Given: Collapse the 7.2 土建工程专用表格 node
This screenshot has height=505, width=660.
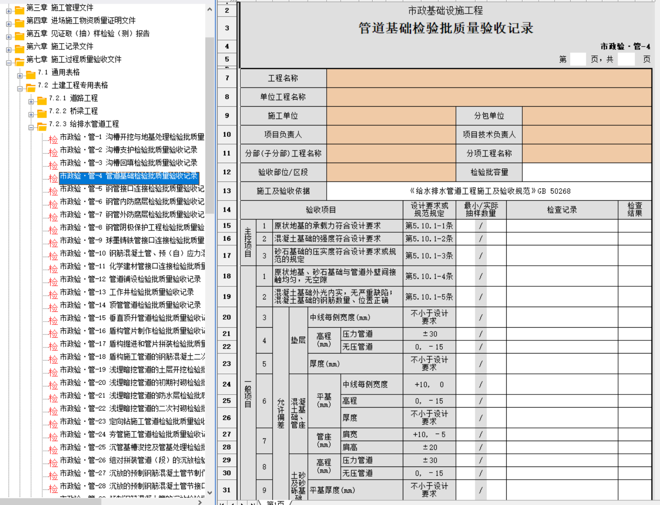Looking at the screenshot, I should point(20,88).
